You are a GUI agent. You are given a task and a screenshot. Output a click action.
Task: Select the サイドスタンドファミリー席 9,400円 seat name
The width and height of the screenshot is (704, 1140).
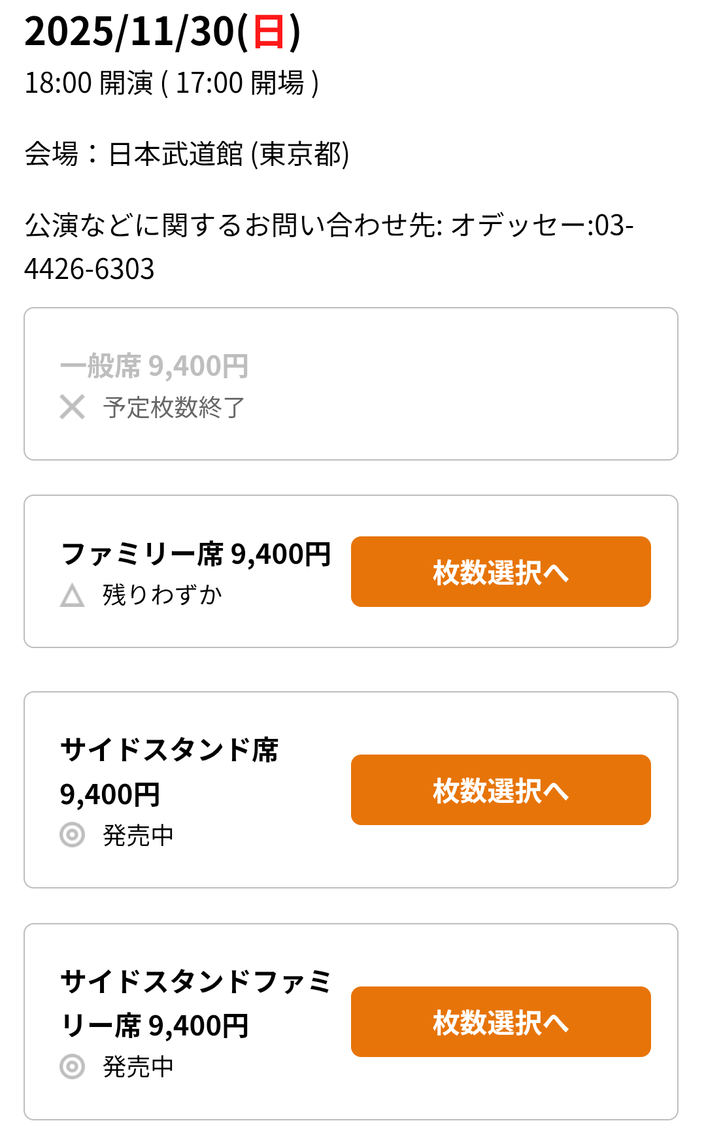pos(195,1003)
